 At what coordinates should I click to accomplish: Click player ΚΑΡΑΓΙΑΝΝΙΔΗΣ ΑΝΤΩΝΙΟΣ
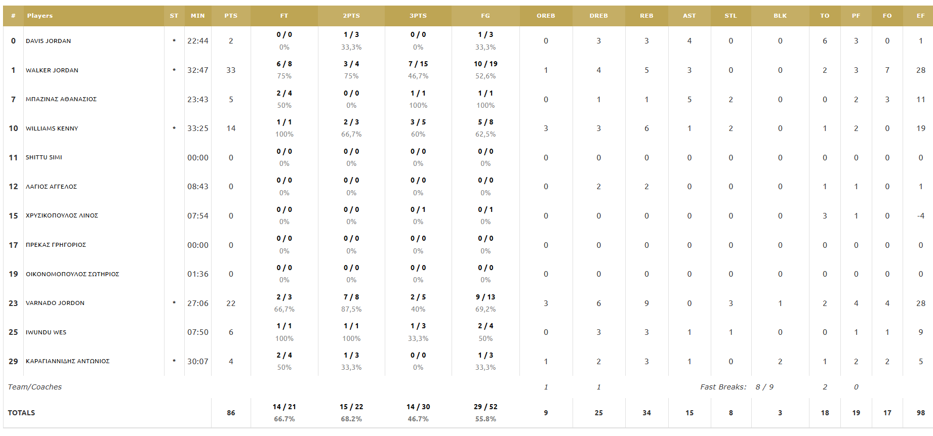(68, 361)
